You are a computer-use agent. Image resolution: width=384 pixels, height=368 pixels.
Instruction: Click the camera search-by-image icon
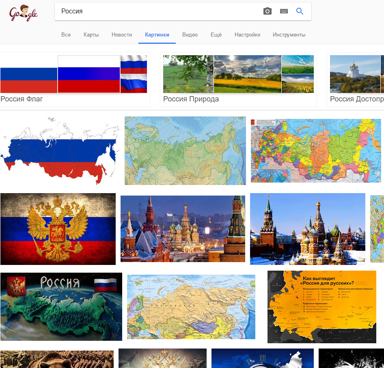click(267, 11)
